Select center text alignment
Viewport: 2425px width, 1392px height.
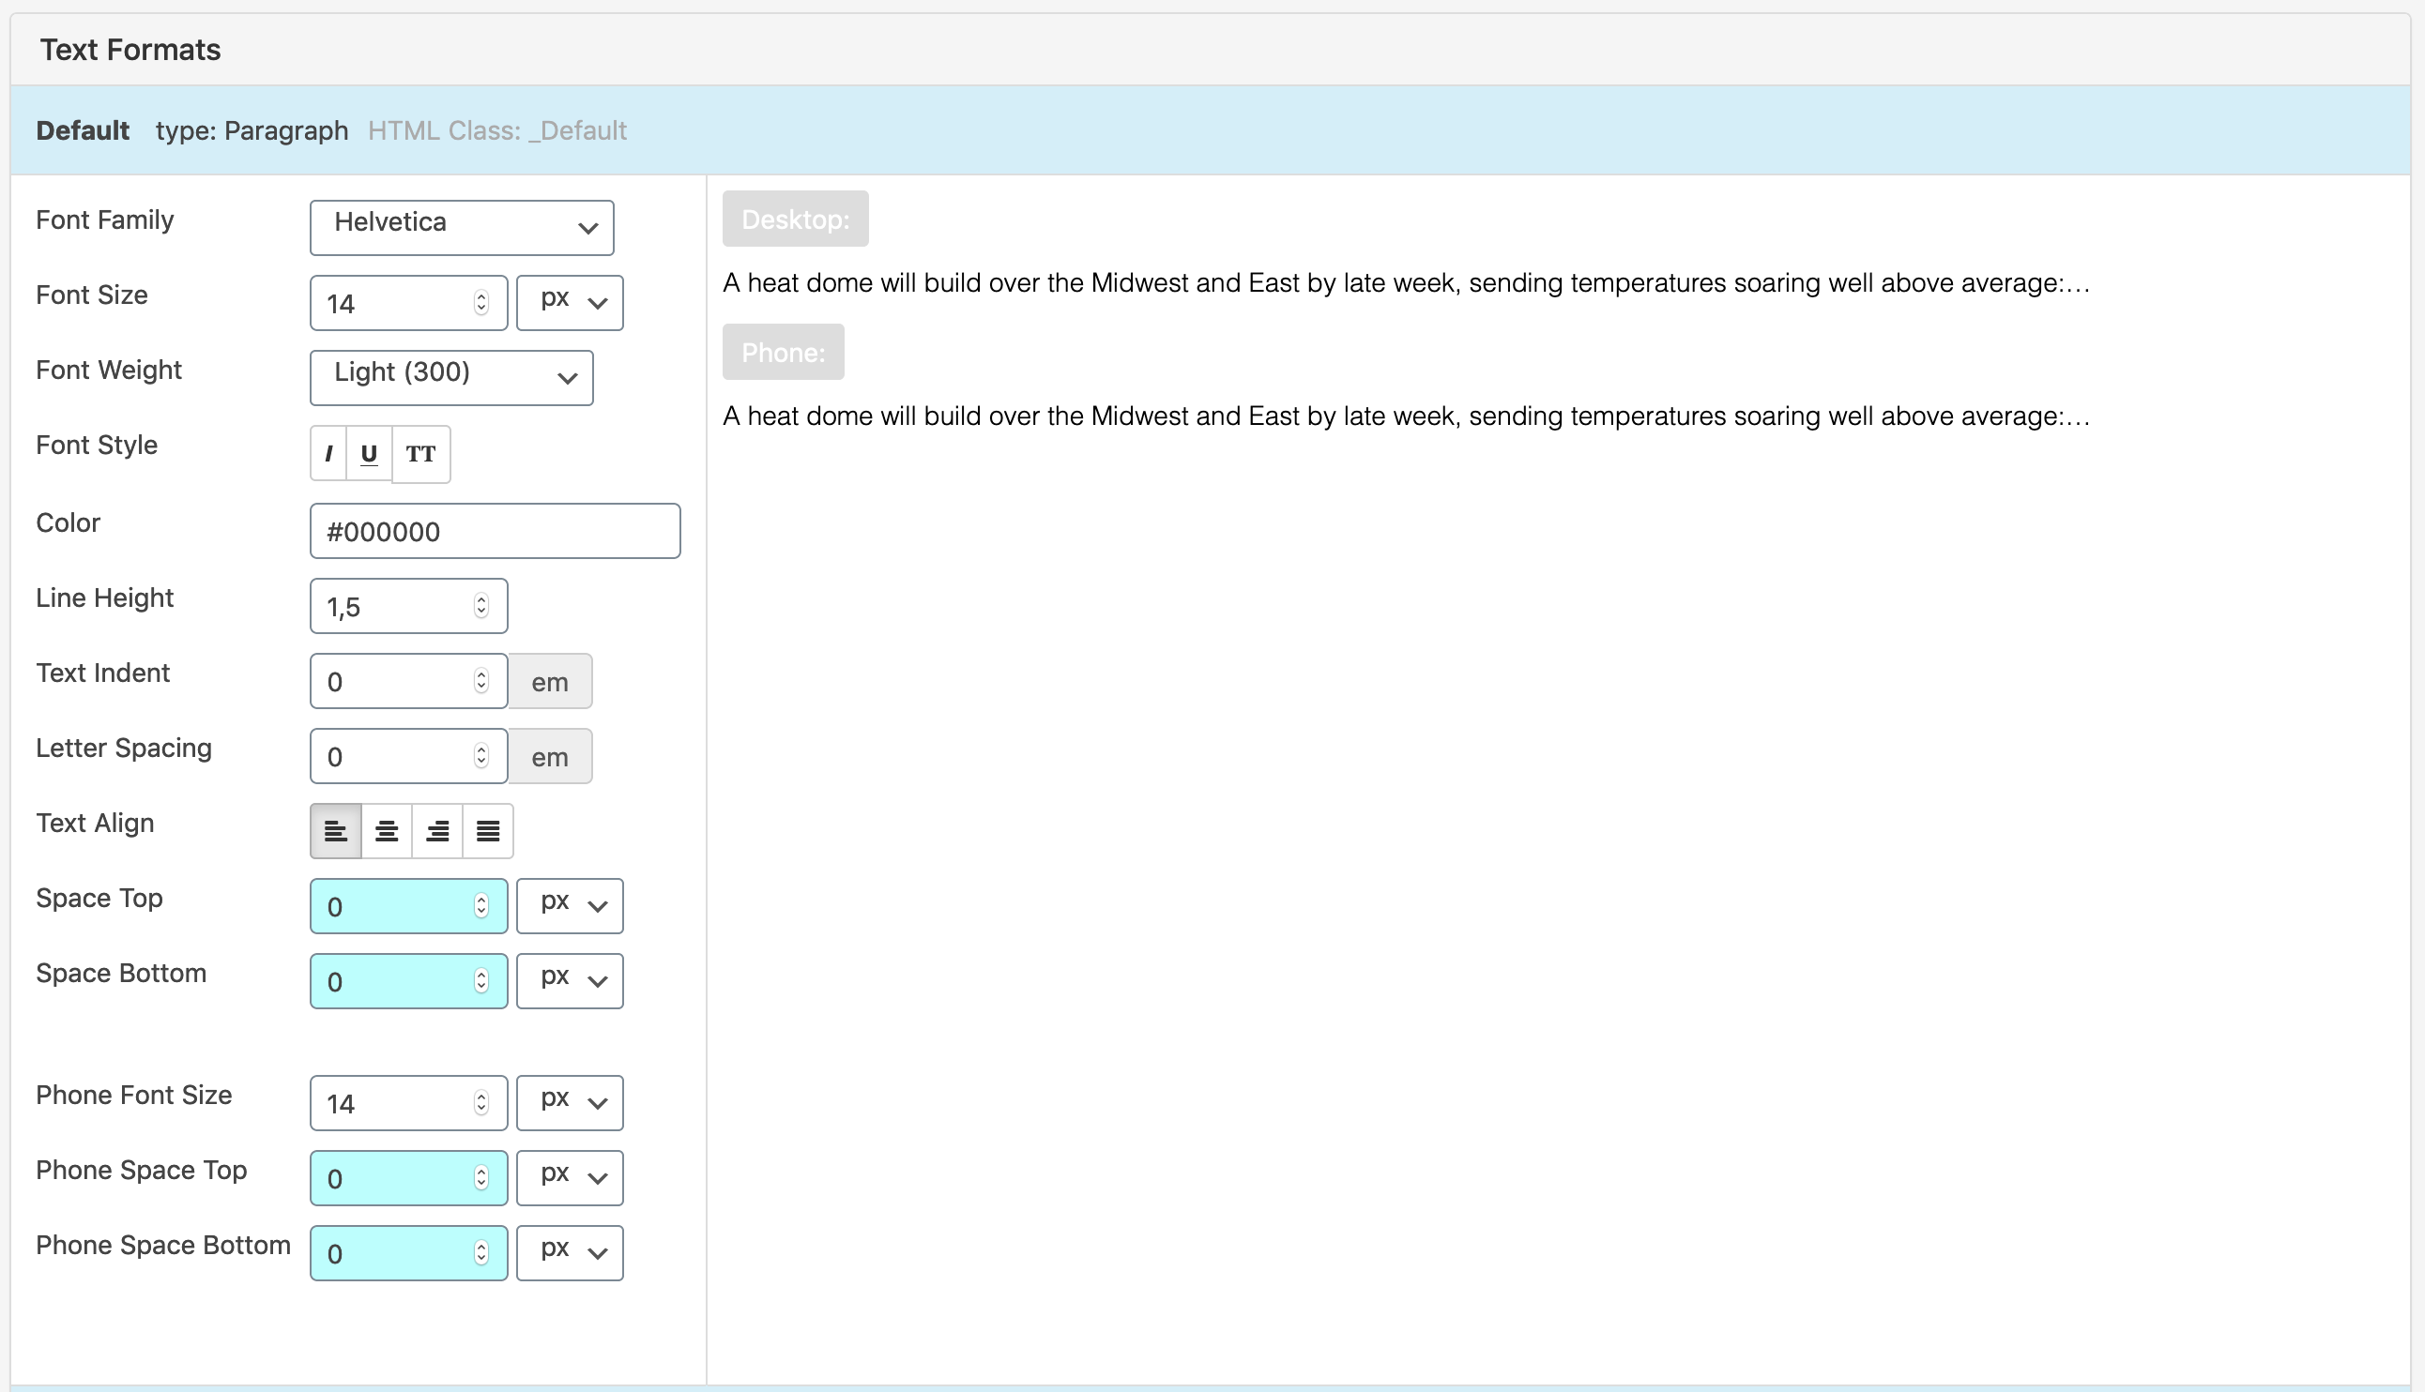click(x=387, y=831)
